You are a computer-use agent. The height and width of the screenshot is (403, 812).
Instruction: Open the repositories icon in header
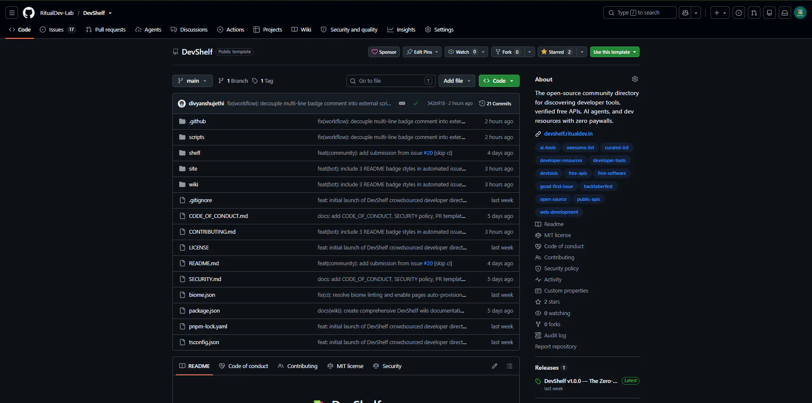[x=769, y=13]
